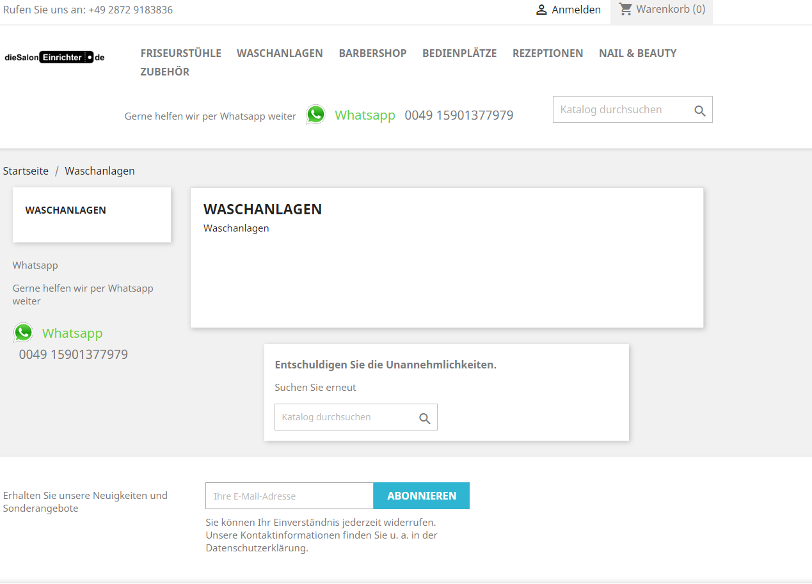Image resolution: width=812 pixels, height=584 pixels.
Task: Click the shopping cart icon
Action: click(x=625, y=9)
